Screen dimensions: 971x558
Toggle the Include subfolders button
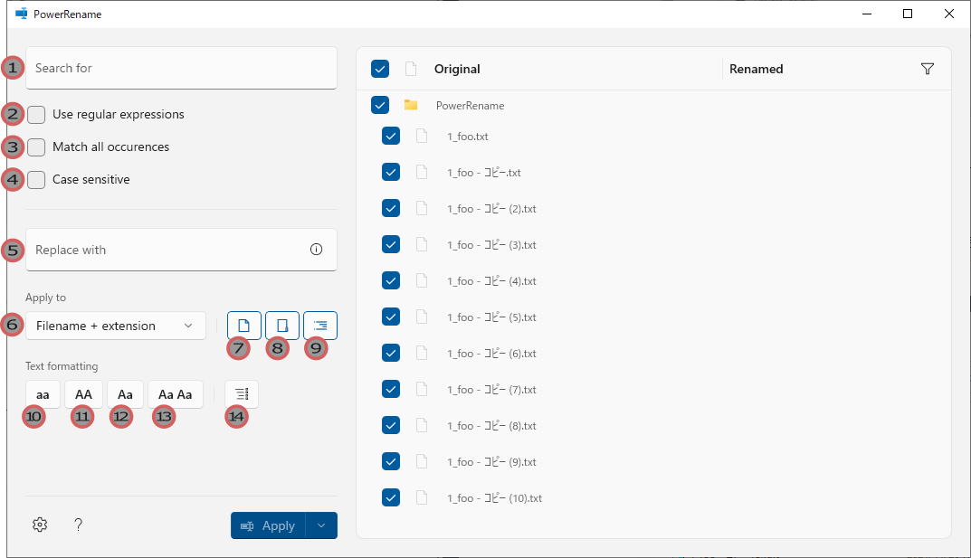point(320,326)
